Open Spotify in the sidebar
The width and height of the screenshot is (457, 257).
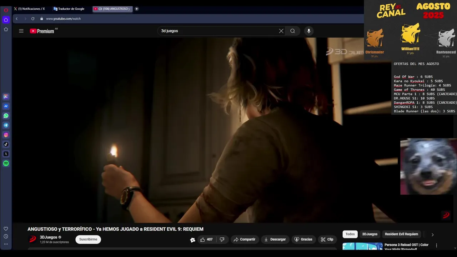[6, 163]
